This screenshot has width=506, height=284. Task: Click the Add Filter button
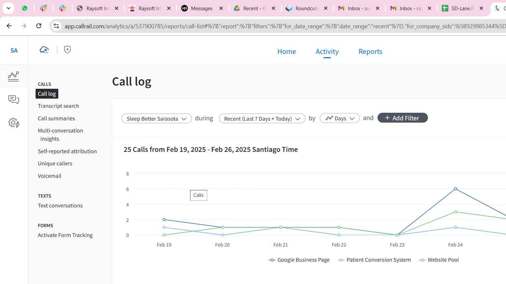tap(403, 118)
